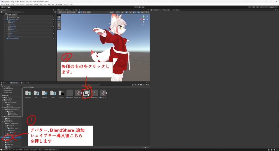Click hierarchy create plus button
The image size is (279, 151).
click(x=2, y=12)
